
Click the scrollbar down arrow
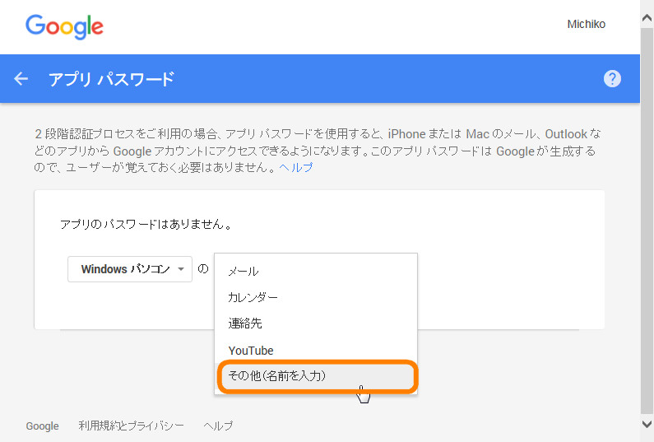[x=647, y=425]
